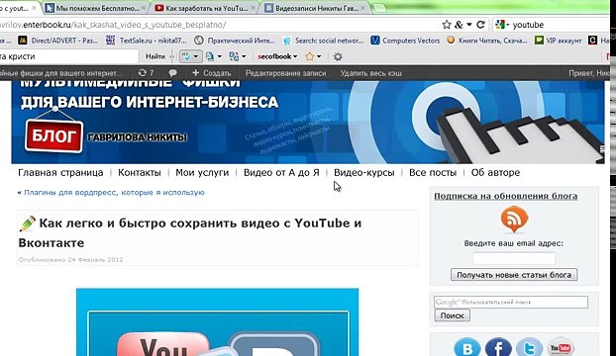Click '+ Создать' in admin bar

(211, 73)
